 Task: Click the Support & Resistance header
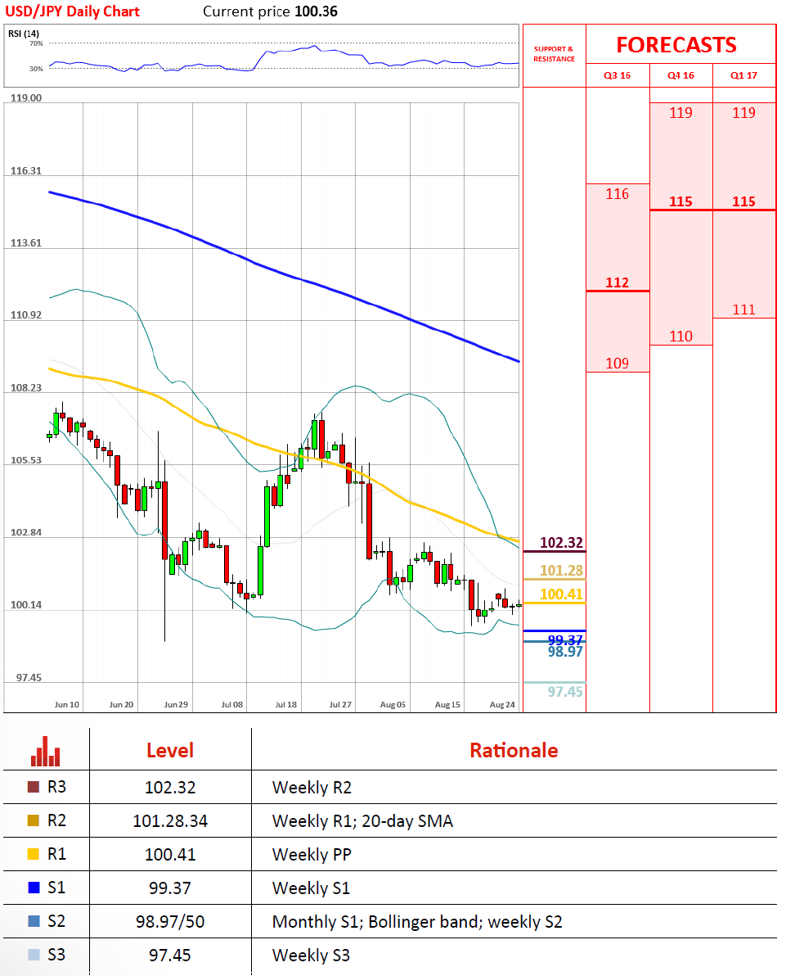(554, 53)
